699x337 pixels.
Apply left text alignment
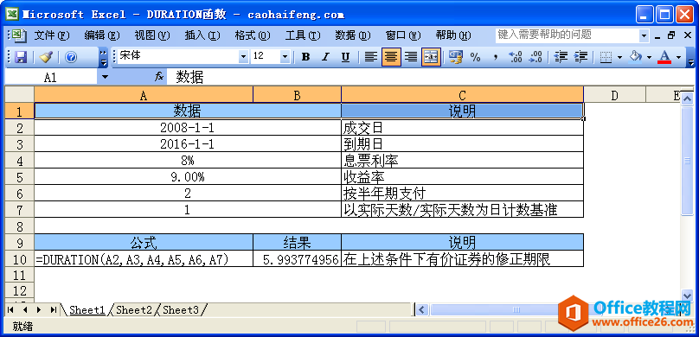(371, 57)
